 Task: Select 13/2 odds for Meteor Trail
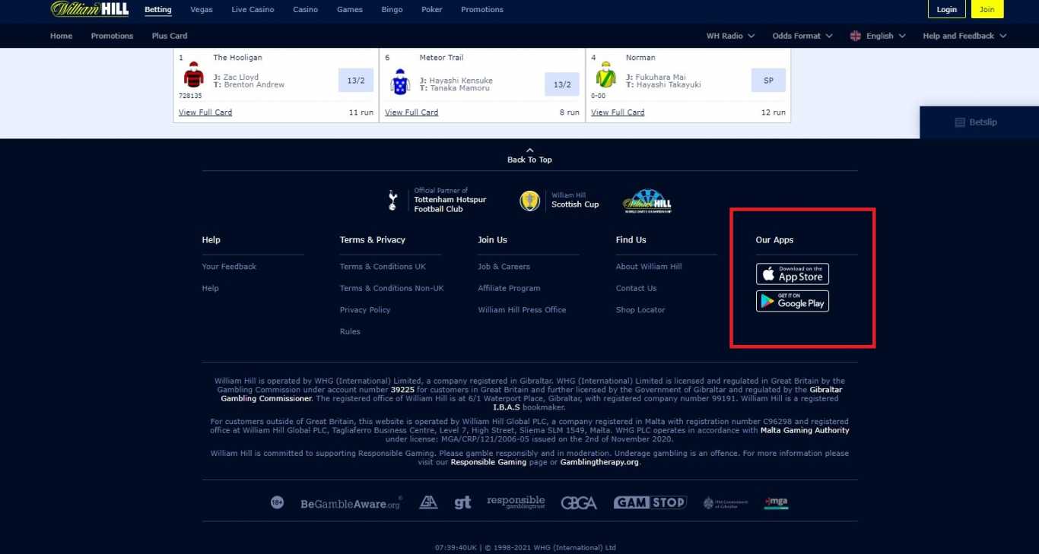point(562,84)
